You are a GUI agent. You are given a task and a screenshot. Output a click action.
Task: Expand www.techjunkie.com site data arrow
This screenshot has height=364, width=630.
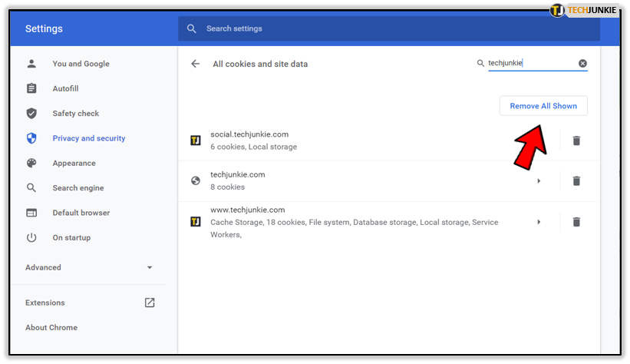tap(539, 222)
